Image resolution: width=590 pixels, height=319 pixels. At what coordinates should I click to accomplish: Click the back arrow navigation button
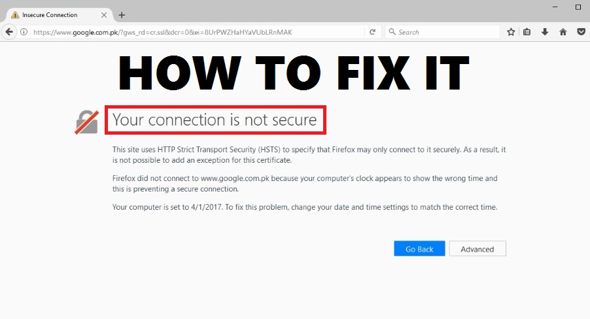click(x=9, y=32)
